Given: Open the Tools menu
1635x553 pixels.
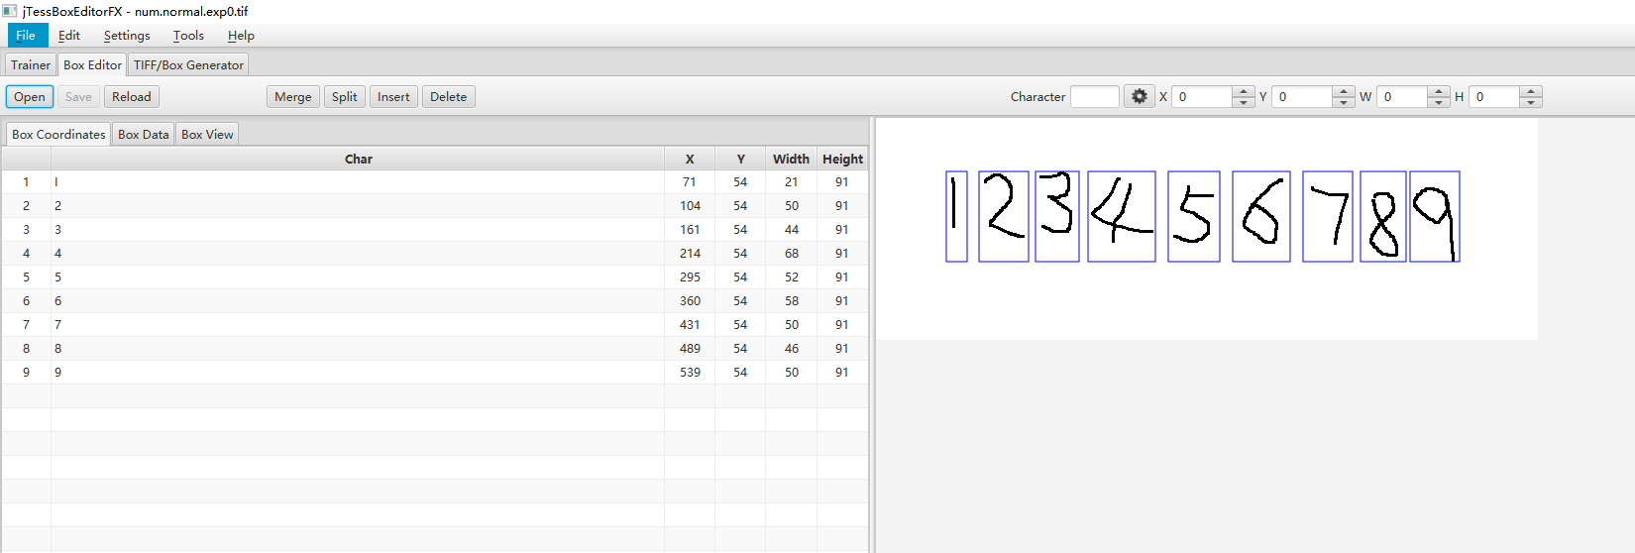Looking at the screenshot, I should (x=188, y=36).
